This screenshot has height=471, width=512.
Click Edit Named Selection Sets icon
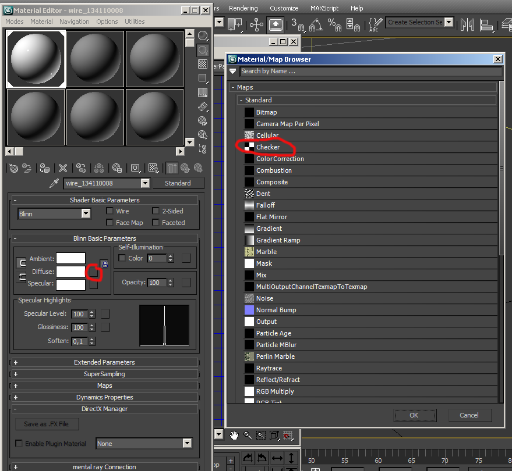375,25
